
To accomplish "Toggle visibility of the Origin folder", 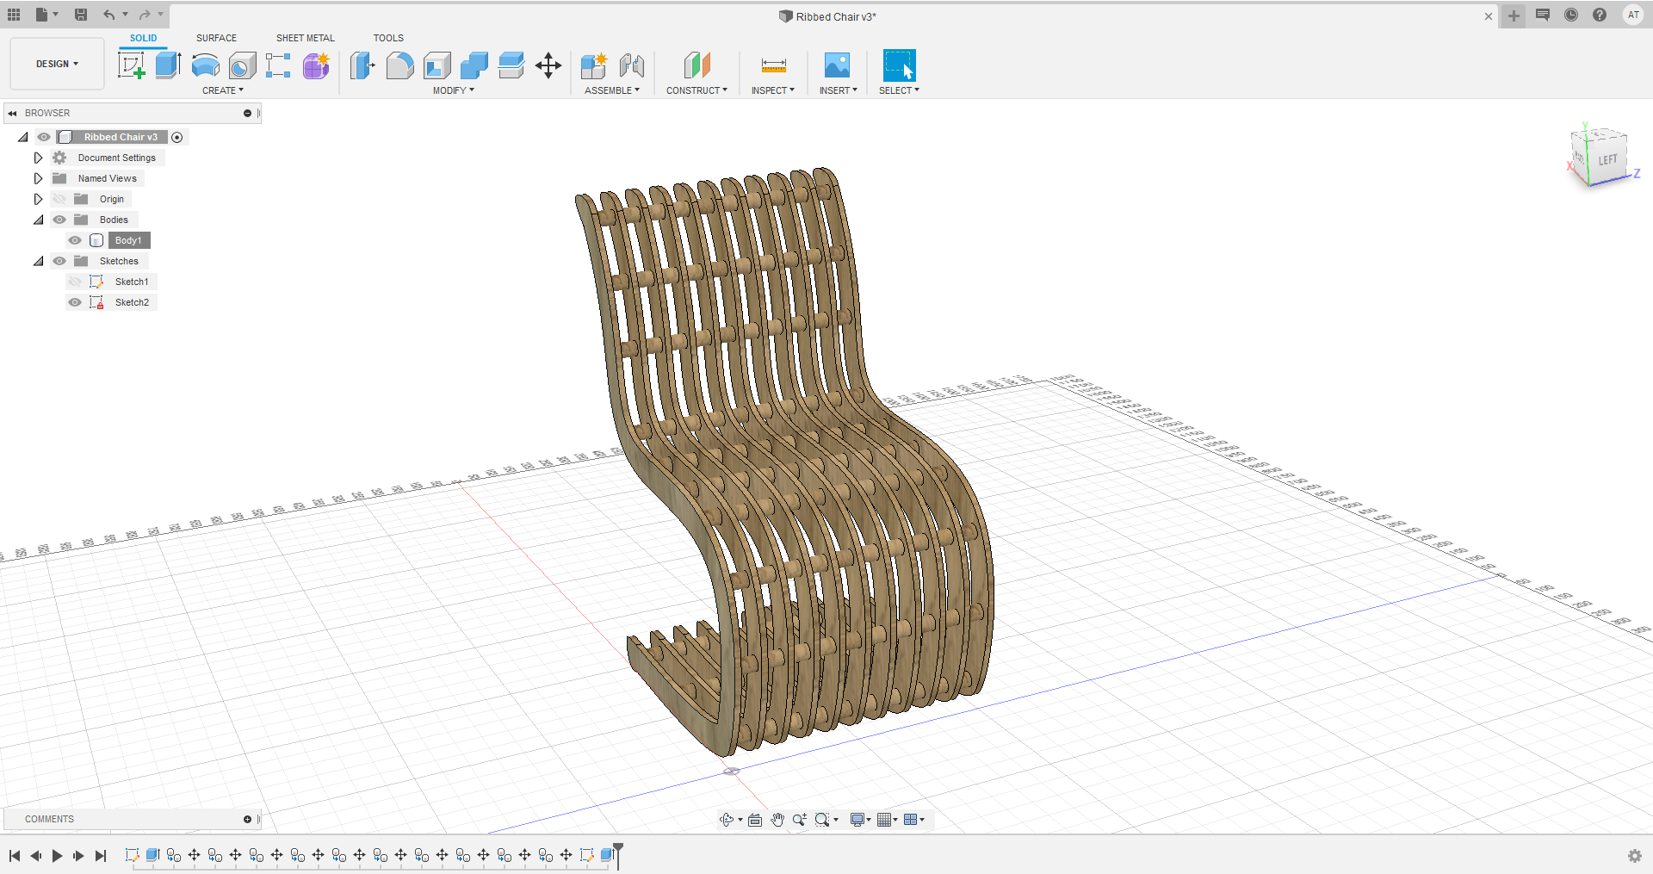I will [x=59, y=199].
